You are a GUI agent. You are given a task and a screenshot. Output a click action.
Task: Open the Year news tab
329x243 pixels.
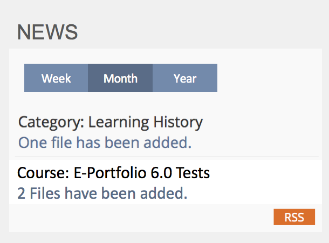pyautogui.click(x=185, y=78)
